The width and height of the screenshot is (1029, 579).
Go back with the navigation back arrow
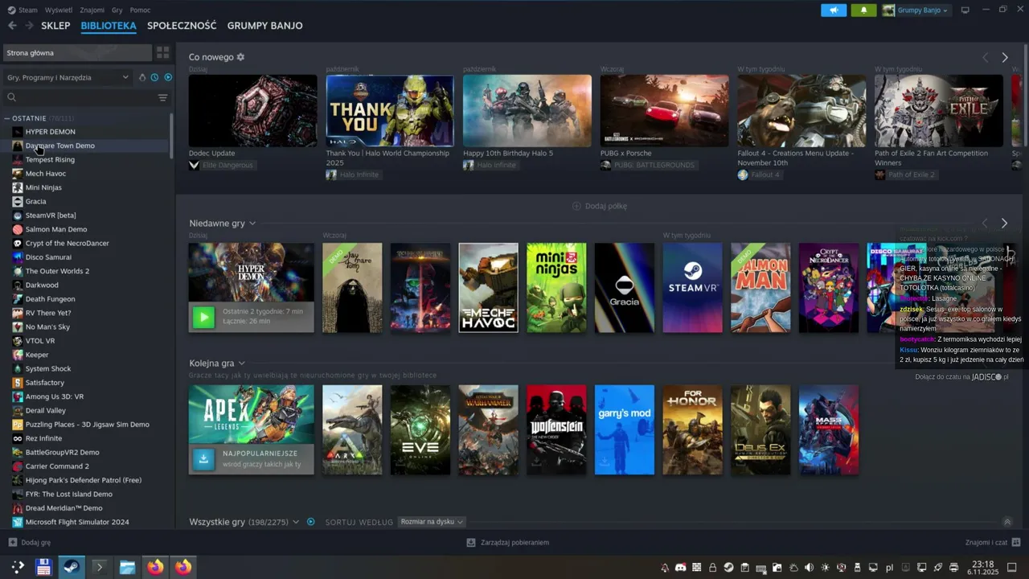tap(12, 26)
